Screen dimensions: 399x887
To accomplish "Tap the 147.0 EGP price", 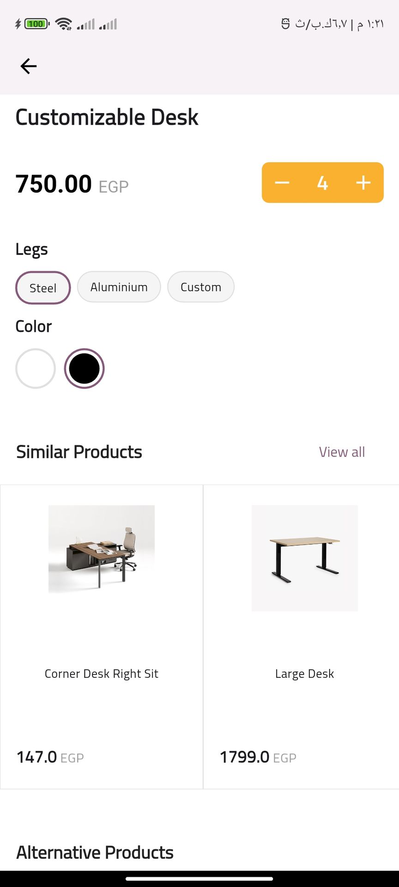I will click(x=50, y=757).
